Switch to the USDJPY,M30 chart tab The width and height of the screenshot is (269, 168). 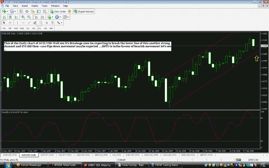click(65, 155)
